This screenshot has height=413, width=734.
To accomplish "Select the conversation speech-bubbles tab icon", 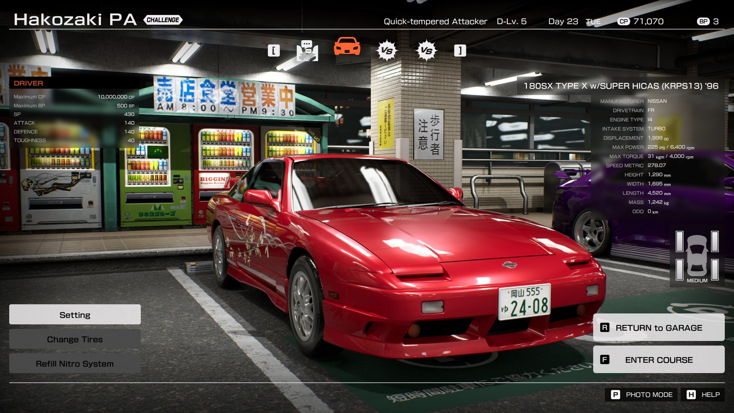I will (307, 50).
